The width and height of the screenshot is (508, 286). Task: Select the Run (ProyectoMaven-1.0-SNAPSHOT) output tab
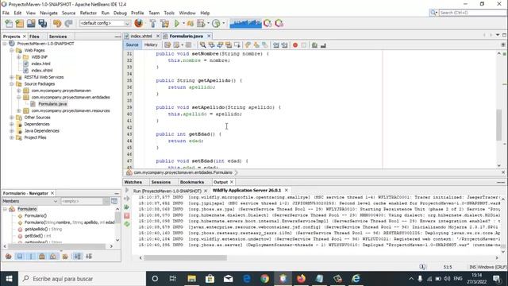coord(167,191)
